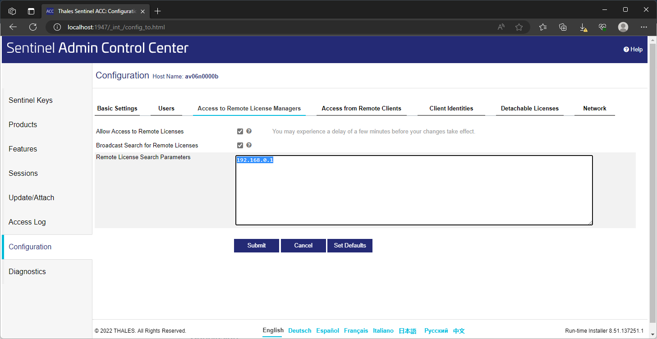Open browser Downloads icon
The height and width of the screenshot is (339, 657).
point(583,27)
